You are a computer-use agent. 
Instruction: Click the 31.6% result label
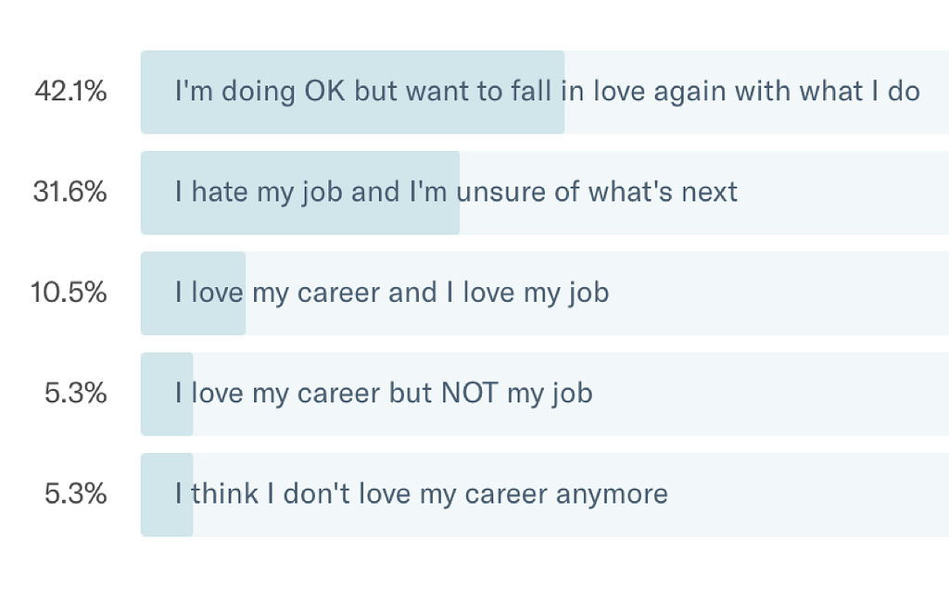pos(70,192)
